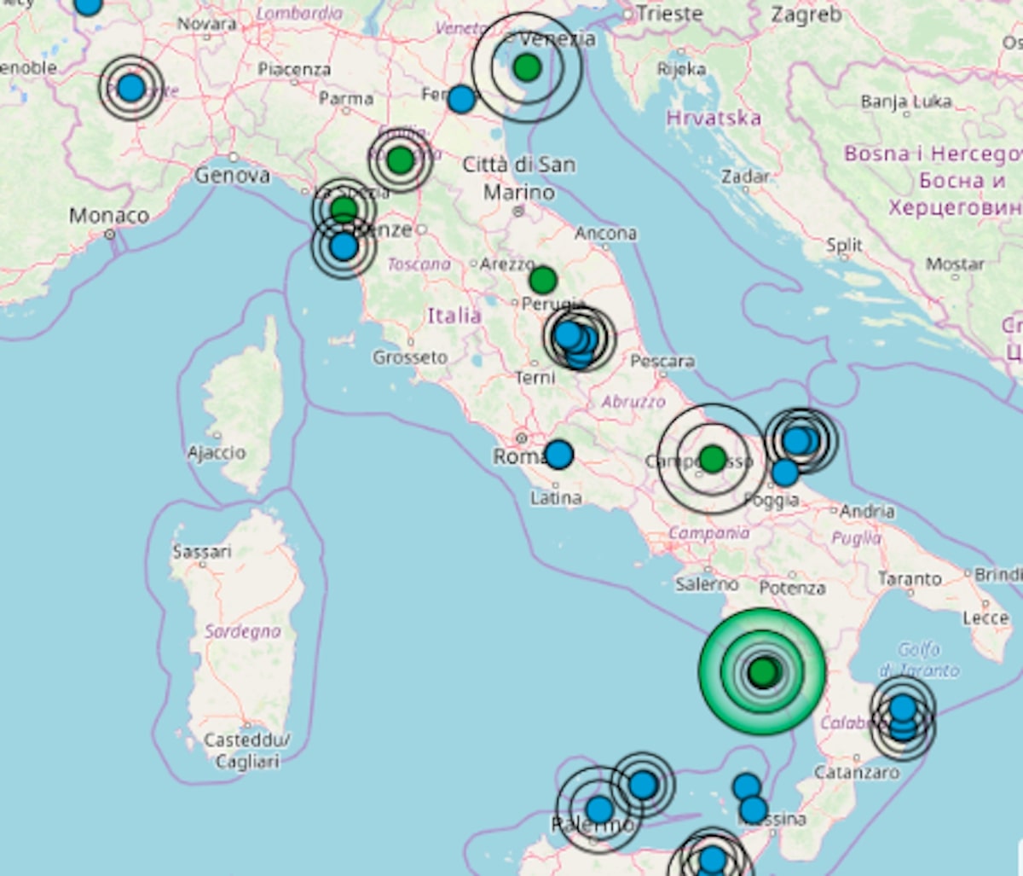Select the blue marker directly above Palermo

pyautogui.click(x=599, y=809)
